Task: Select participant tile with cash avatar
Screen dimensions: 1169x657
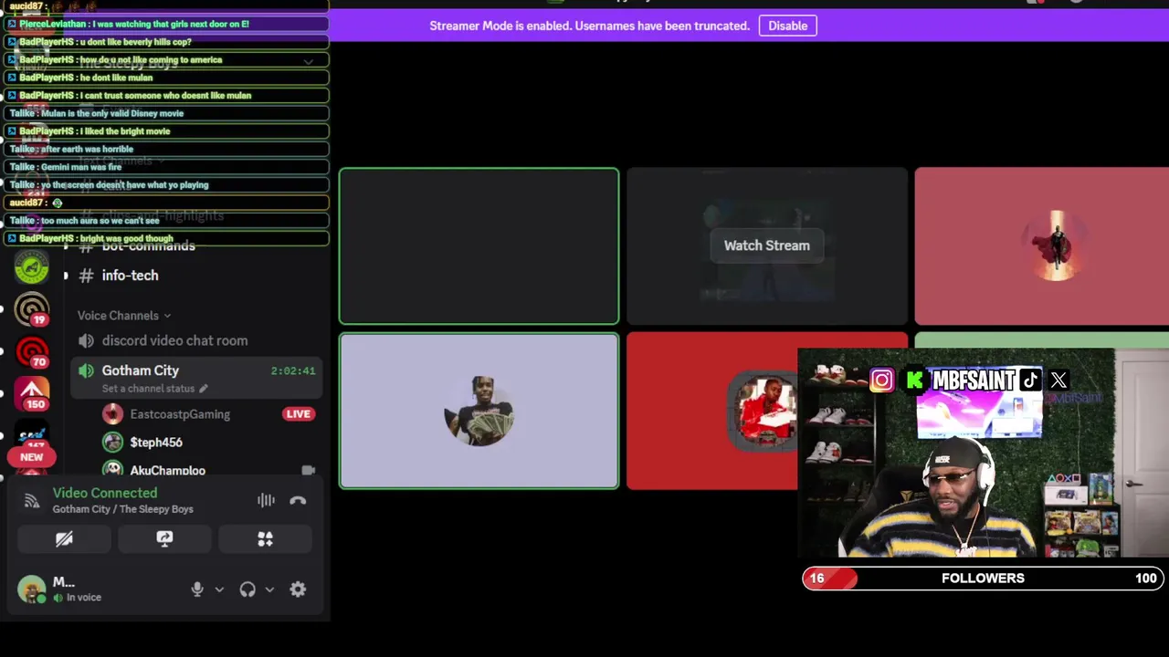Action: point(479,412)
